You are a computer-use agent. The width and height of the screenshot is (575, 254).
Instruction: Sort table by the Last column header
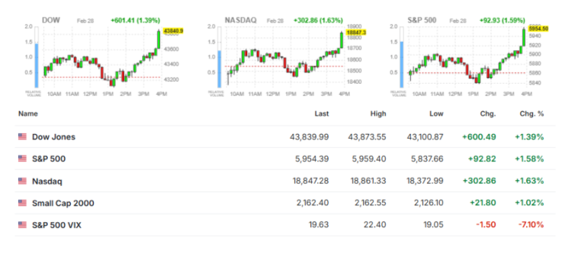tap(322, 114)
